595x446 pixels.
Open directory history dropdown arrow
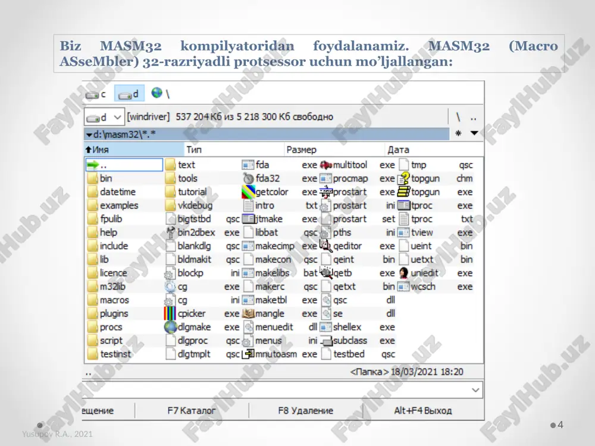[x=474, y=133]
